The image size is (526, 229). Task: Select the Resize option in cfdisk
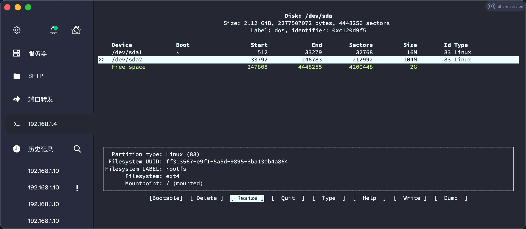(x=247, y=198)
